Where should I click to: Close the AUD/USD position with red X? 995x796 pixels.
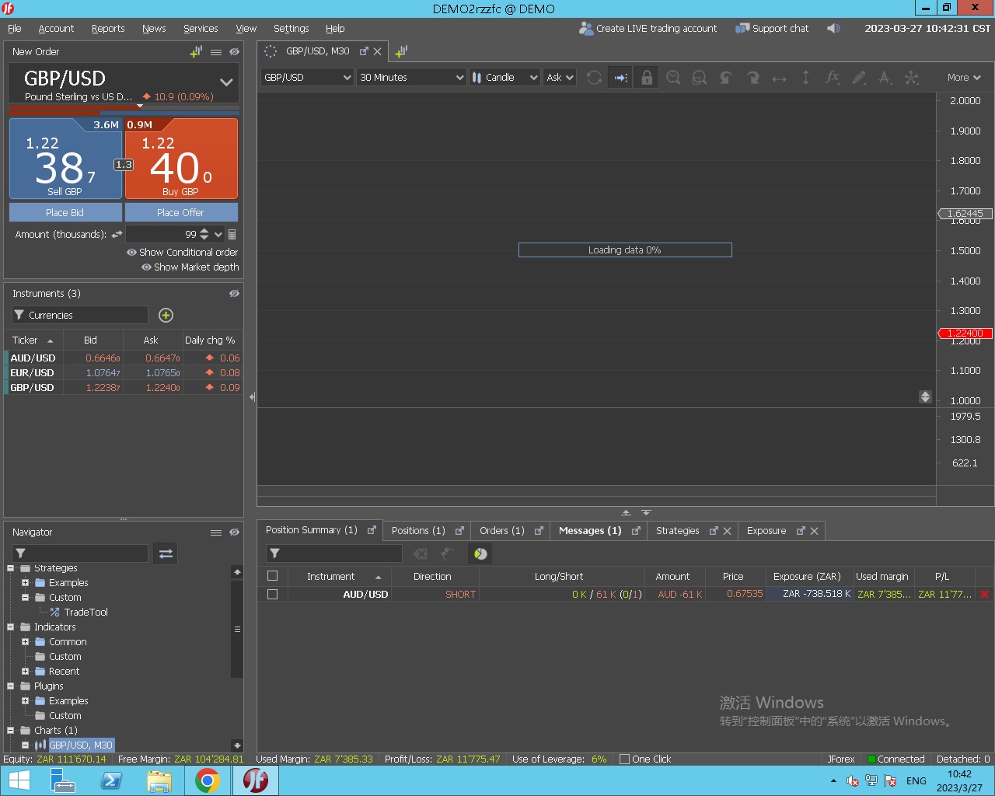(x=984, y=594)
